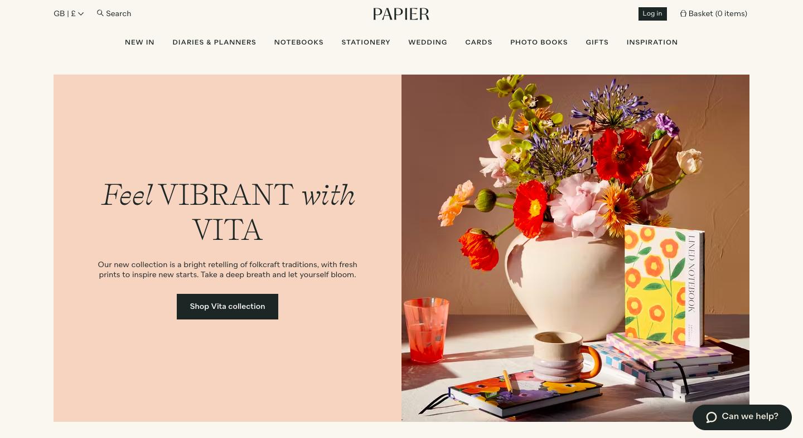Open the GIFTS menu

[597, 42]
